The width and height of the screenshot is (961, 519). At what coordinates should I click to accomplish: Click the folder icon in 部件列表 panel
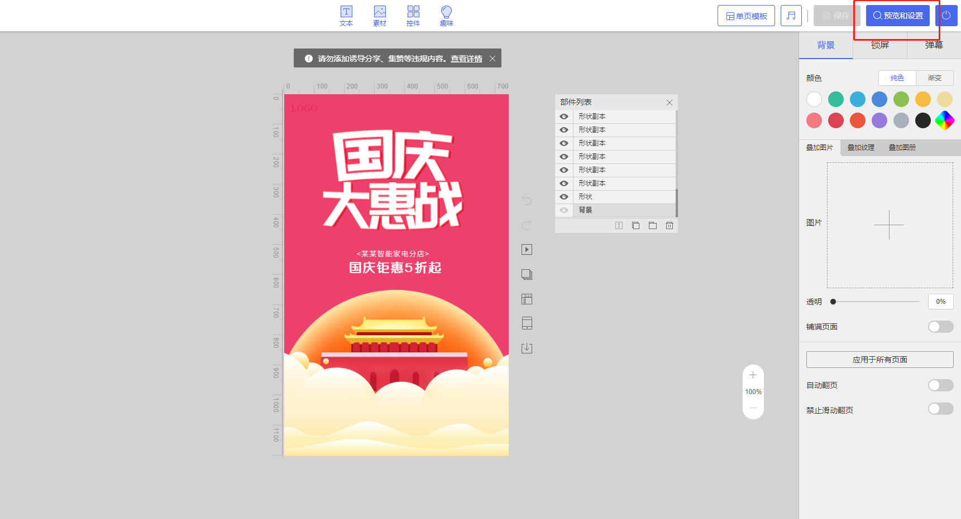652,226
